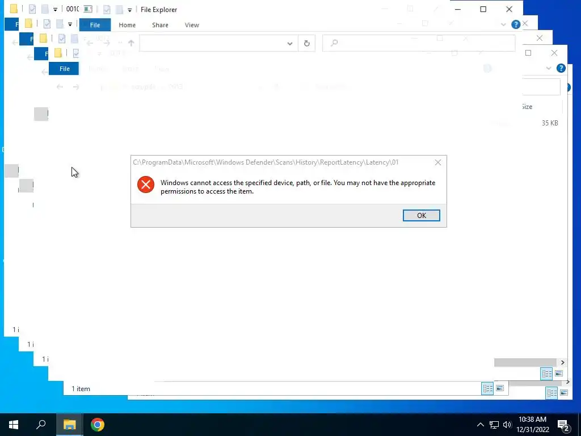
Task: Open the notification center icon
Action: pos(563,425)
